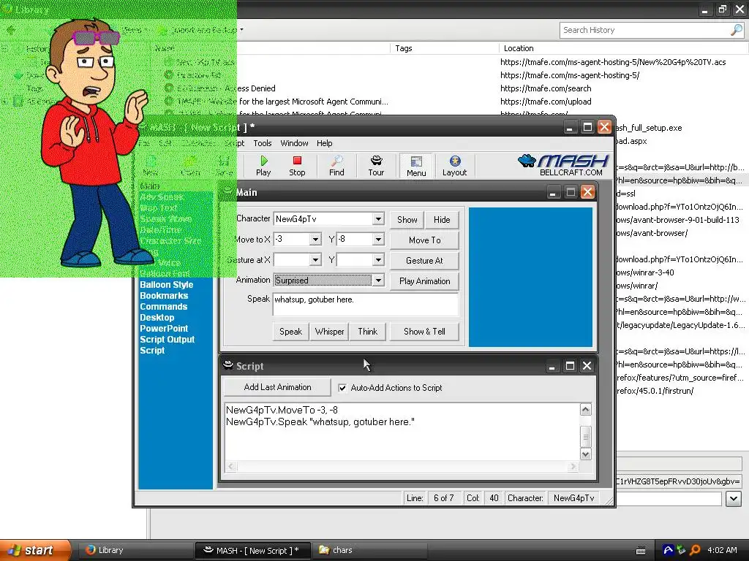Open the Move to X dropdown
This screenshot has height=561, width=749.
315,240
